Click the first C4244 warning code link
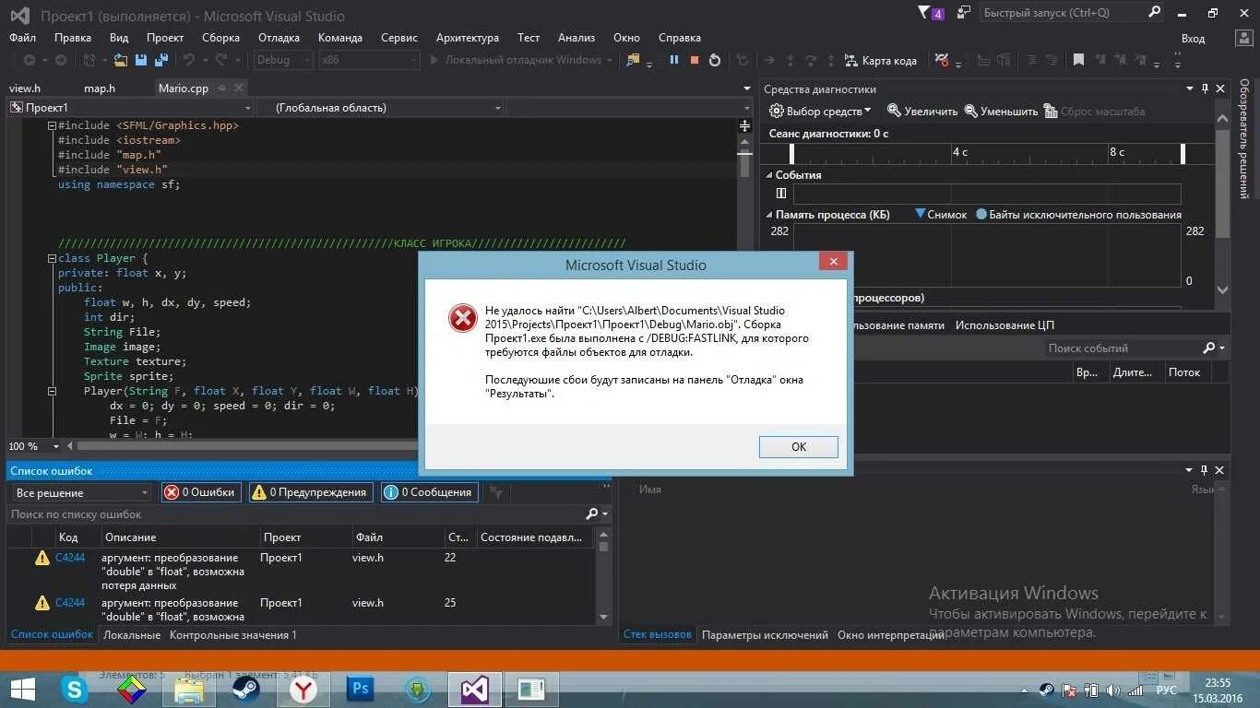The width and height of the screenshot is (1260, 708). coord(70,558)
